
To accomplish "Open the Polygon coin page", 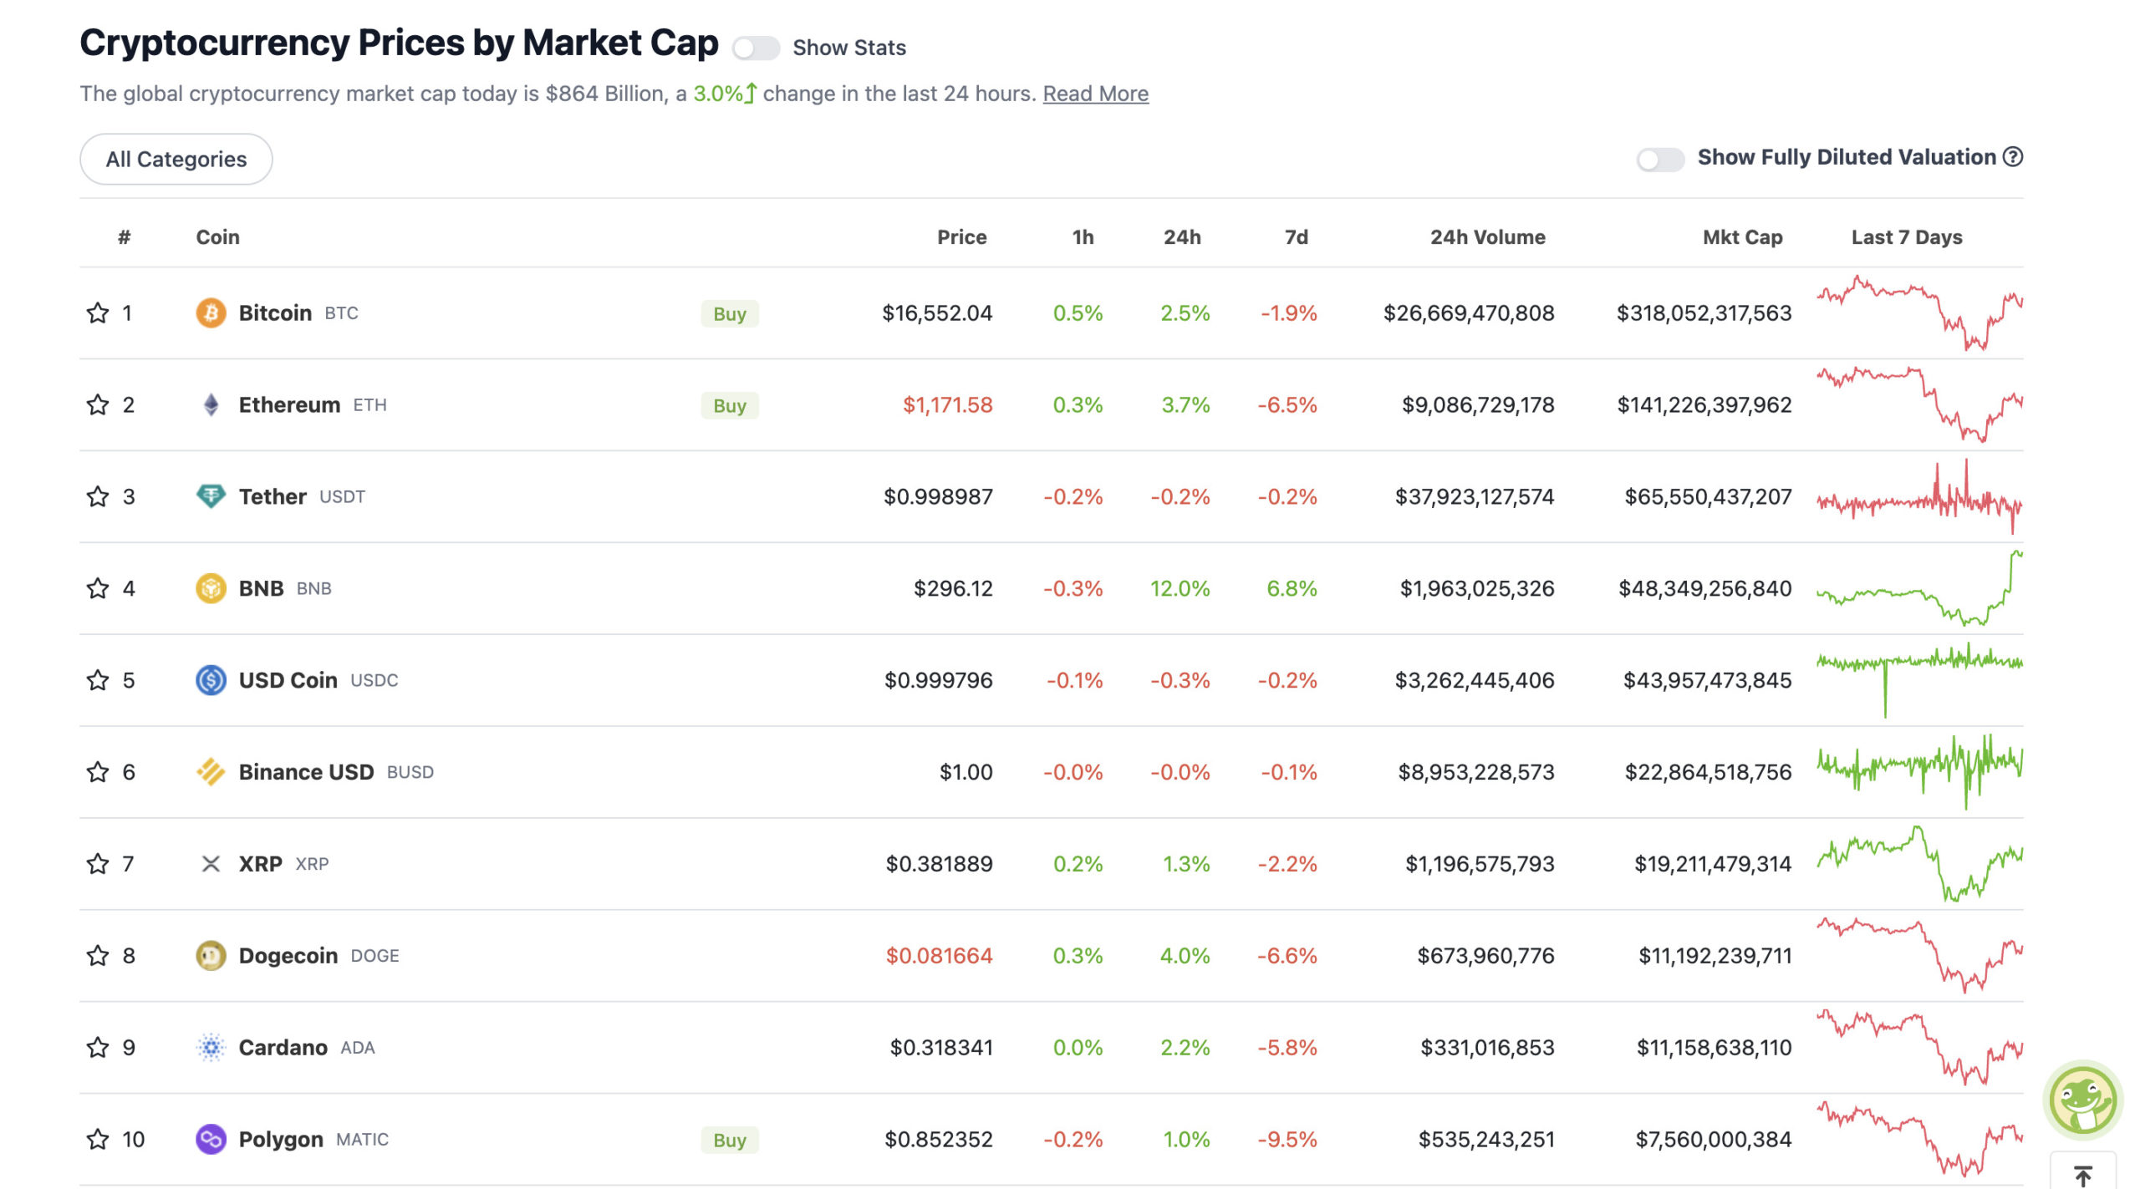I will (281, 1140).
